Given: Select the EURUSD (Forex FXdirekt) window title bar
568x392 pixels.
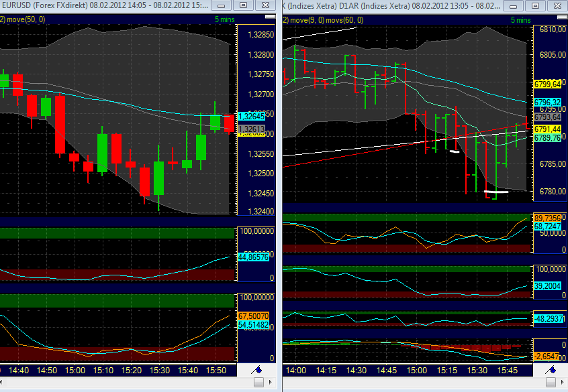Looking at the screenshot, I should coord(101,7).
